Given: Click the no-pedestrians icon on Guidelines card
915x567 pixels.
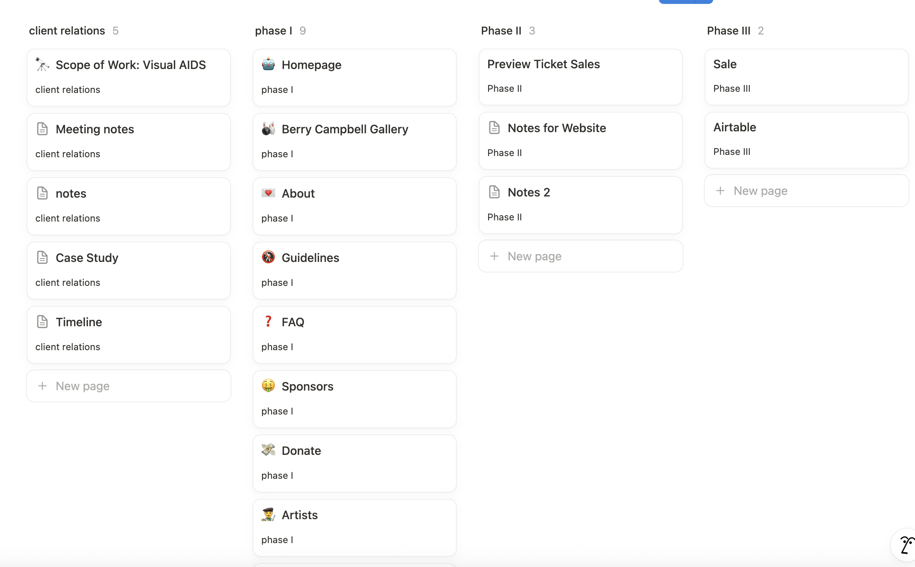Looking at the screenshot, I should pyautogui.click(x=268, y=257).
